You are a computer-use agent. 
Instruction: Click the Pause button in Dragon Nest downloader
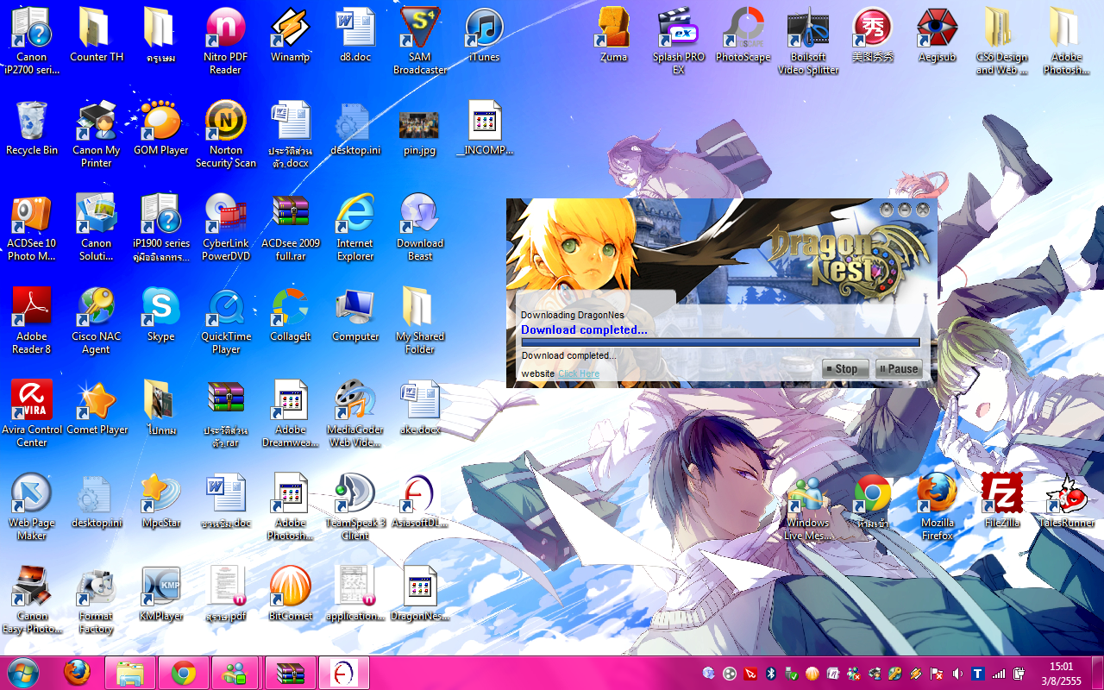click(x=899, y=368)
